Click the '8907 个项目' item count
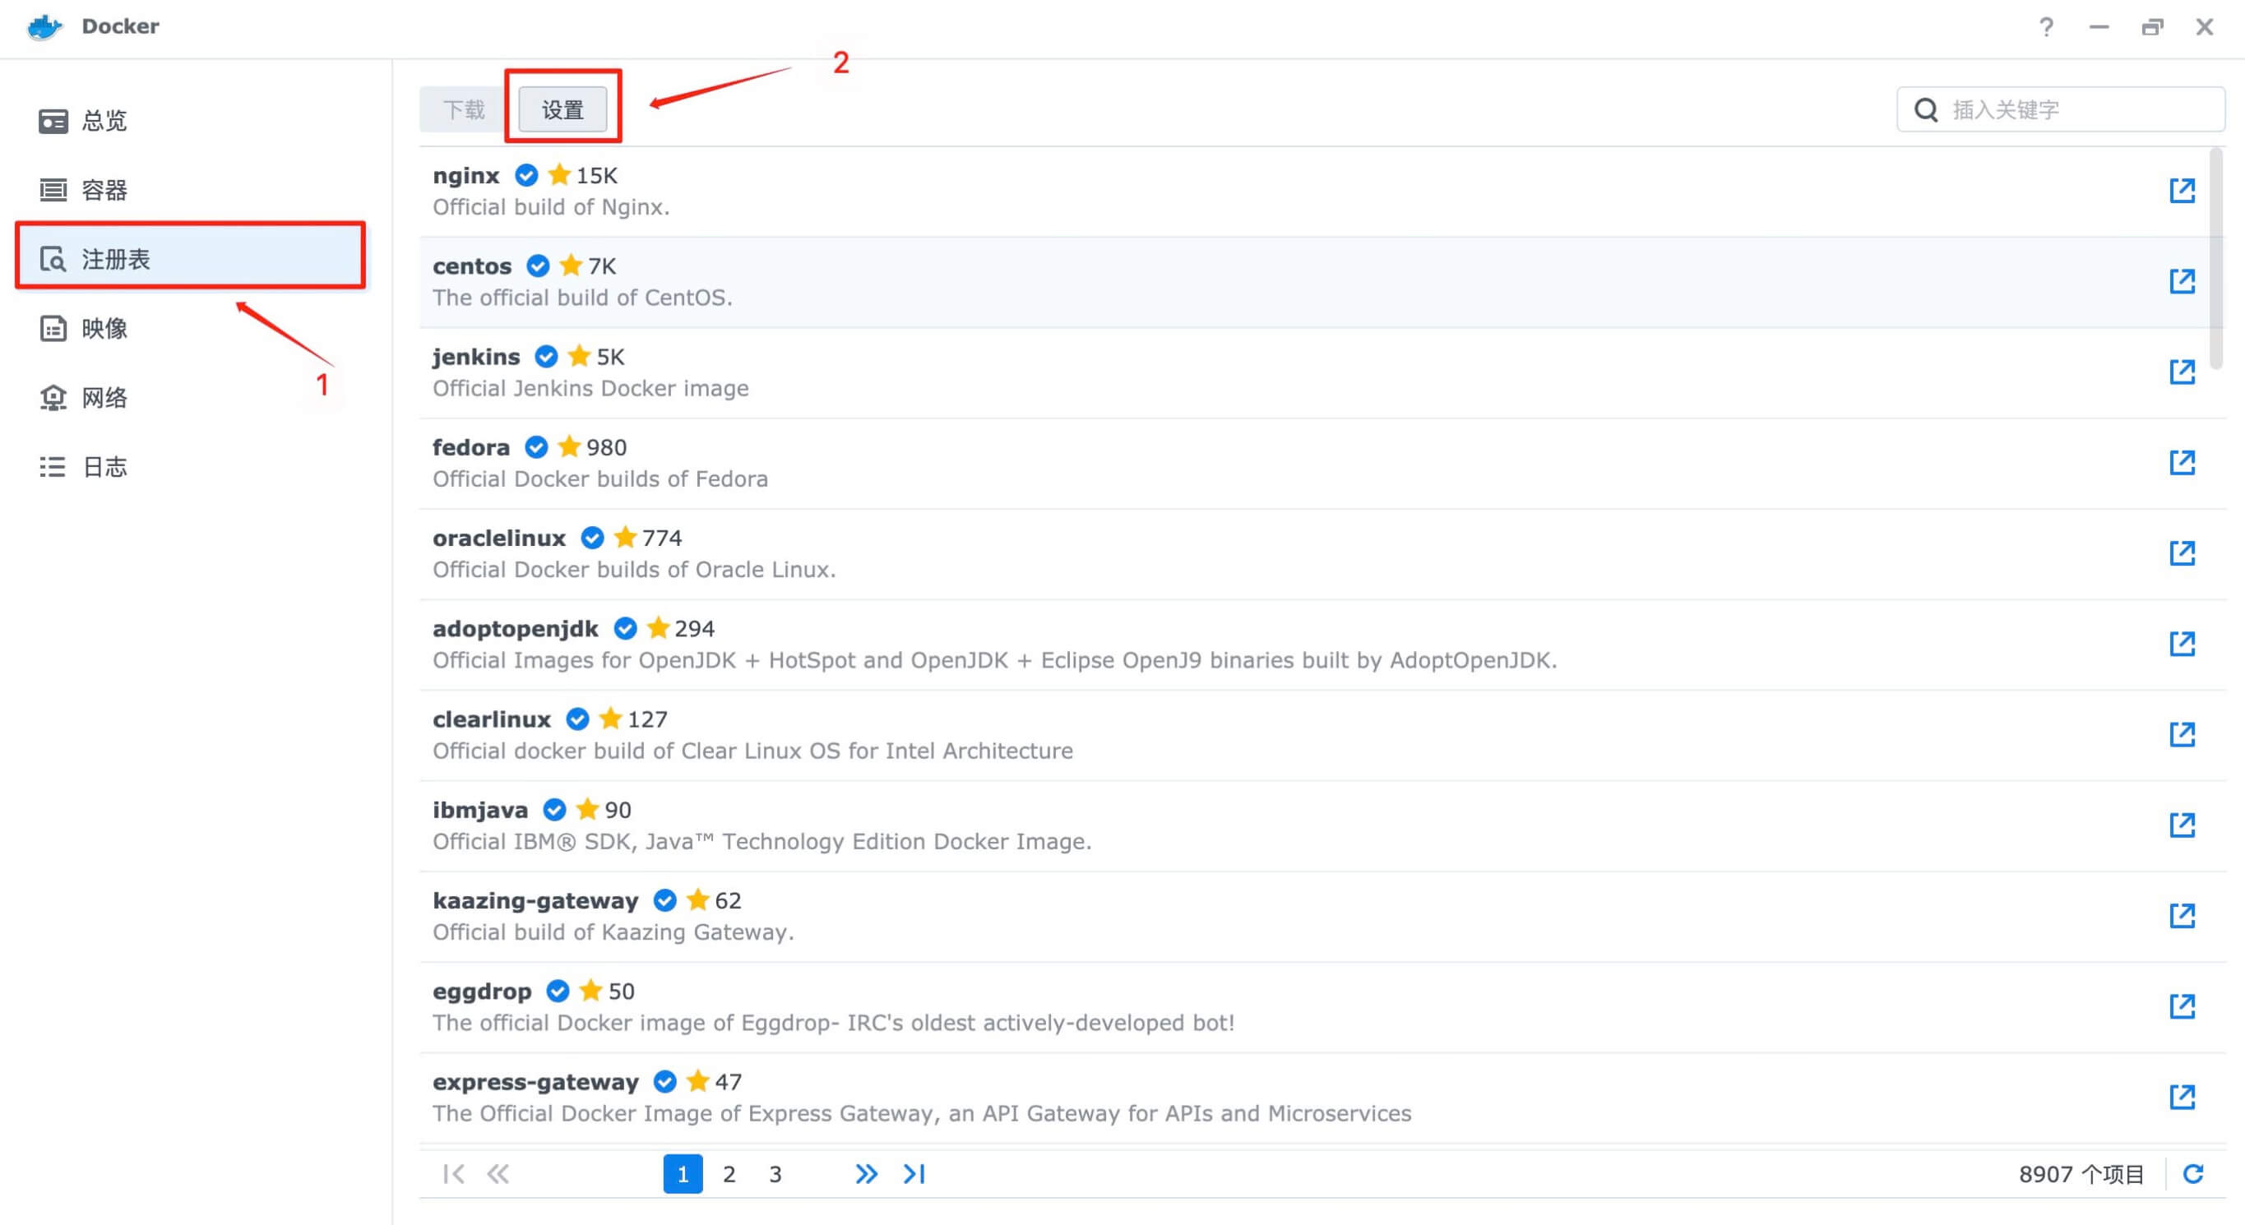This screenshot has height=1225, width=2245. [x=2081, y=1175]
